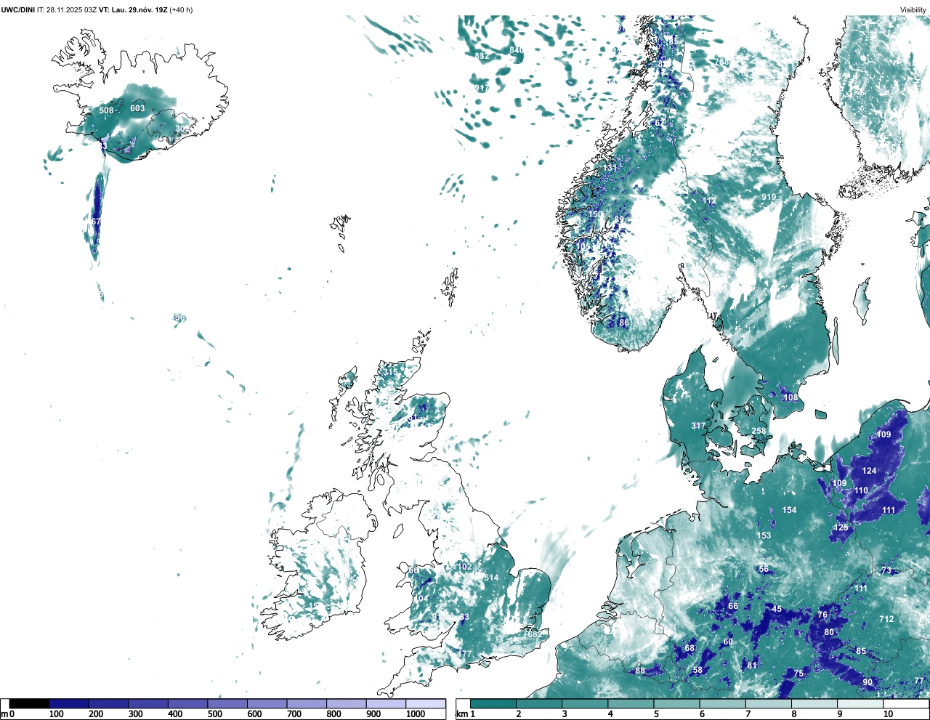
Task: Click value 124 over northern Poland
Action: pos(869,471)
